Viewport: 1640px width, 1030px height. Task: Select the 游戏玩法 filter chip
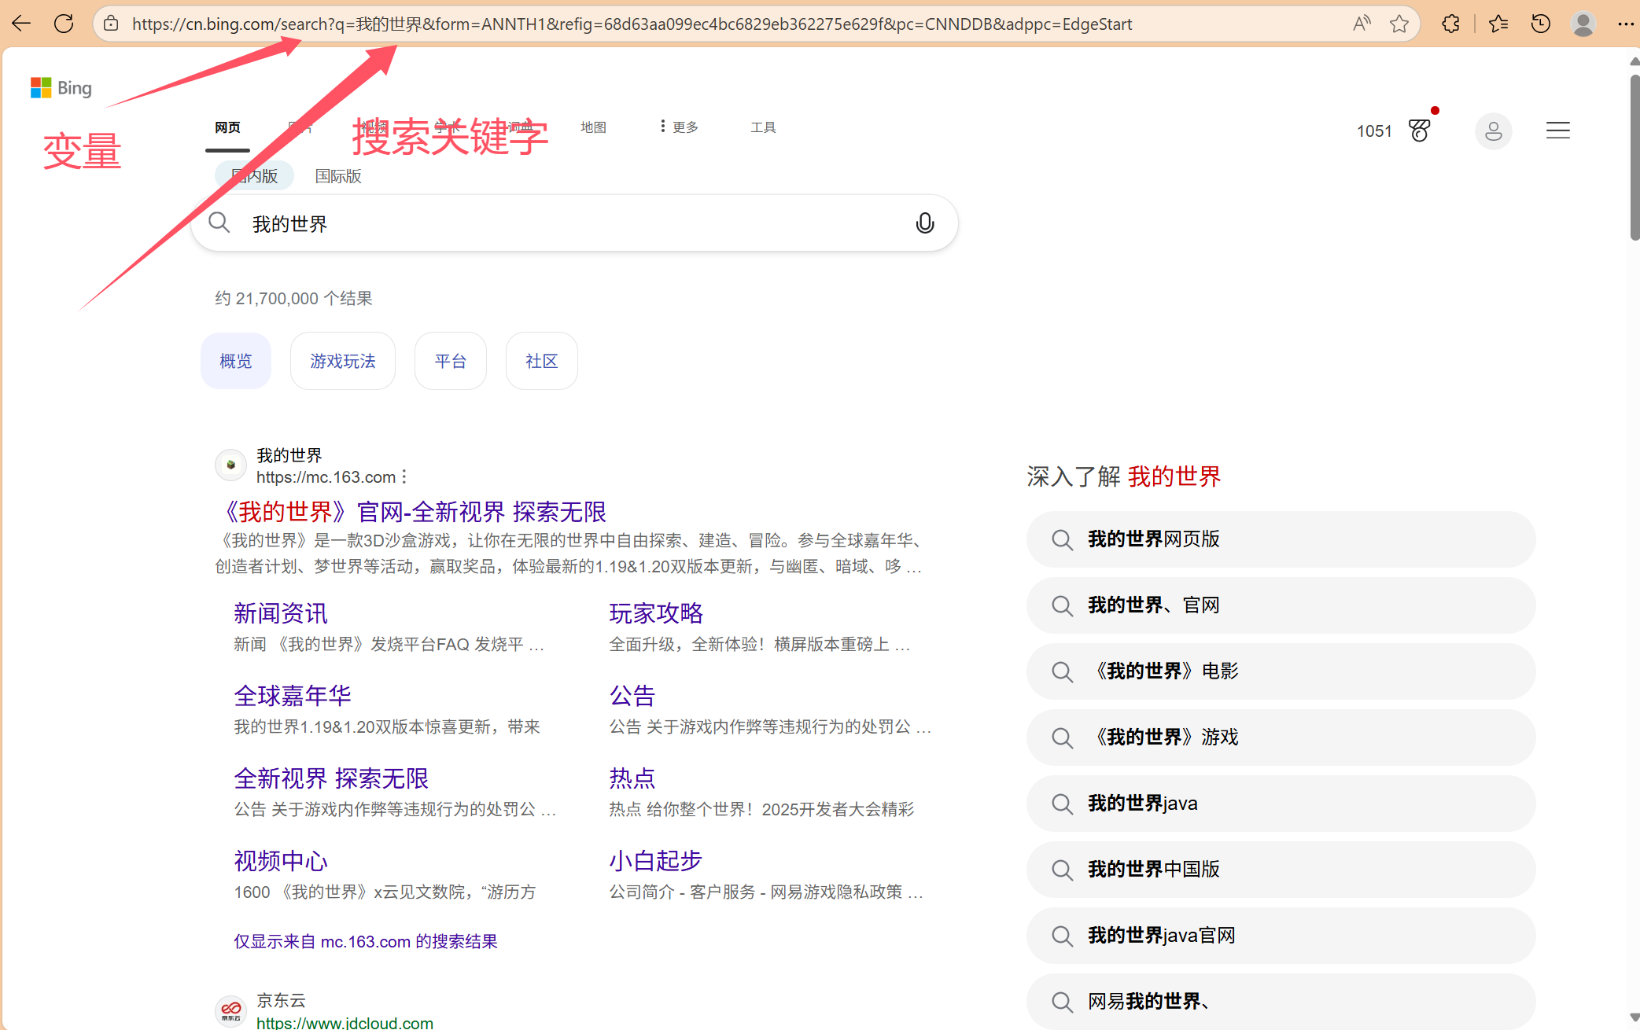[343, 361]
